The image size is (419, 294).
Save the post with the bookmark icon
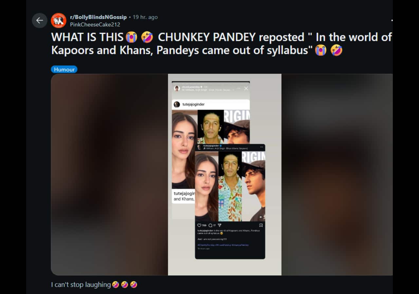click(x=261, y=225)
